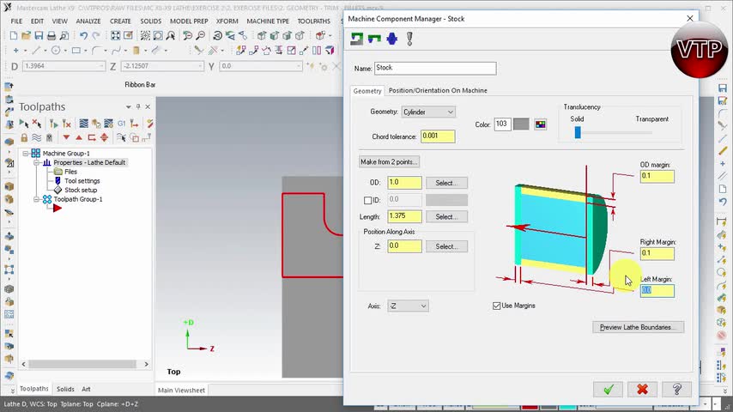The height and width of the screenshot is (412, 733).
Task: Click the Regenerate selected operations icon
Action: [54, 124]
